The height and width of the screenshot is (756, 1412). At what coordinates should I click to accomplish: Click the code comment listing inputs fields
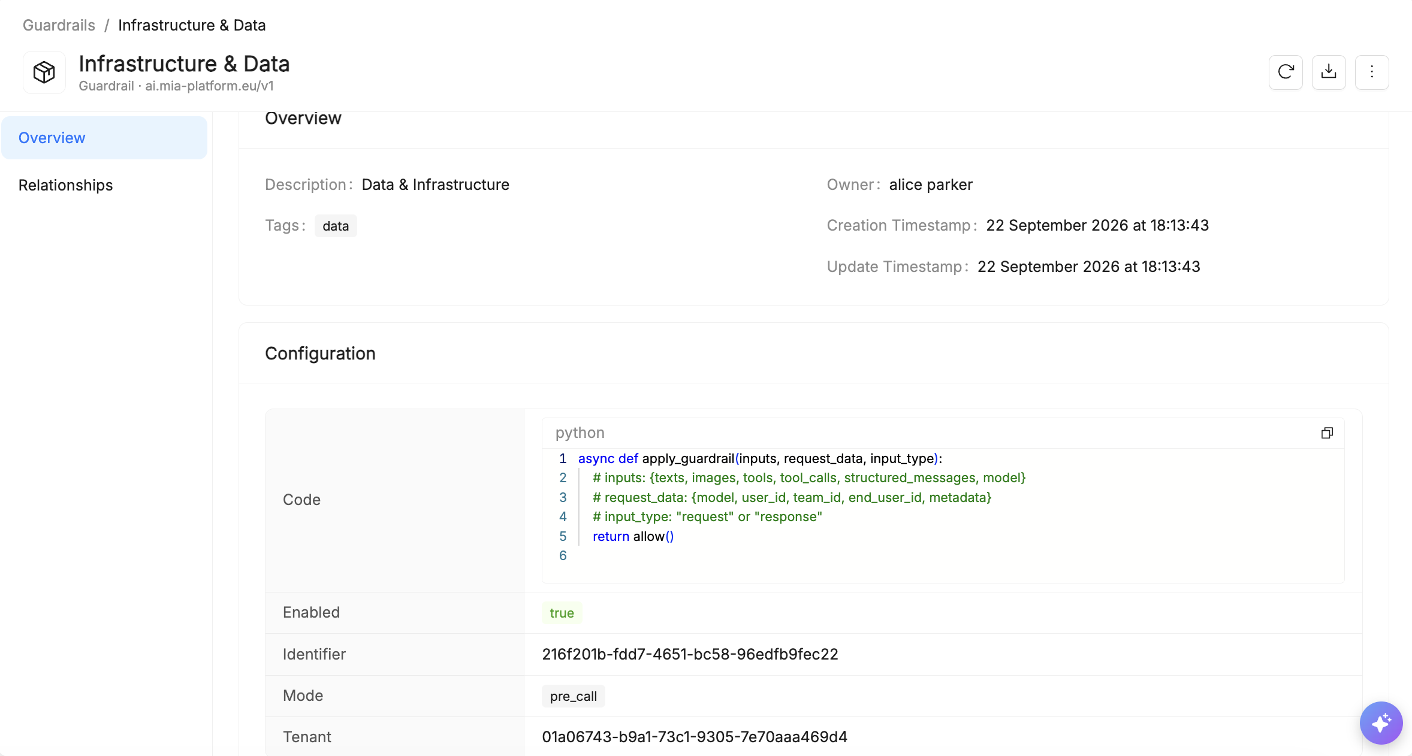point(809,477)
